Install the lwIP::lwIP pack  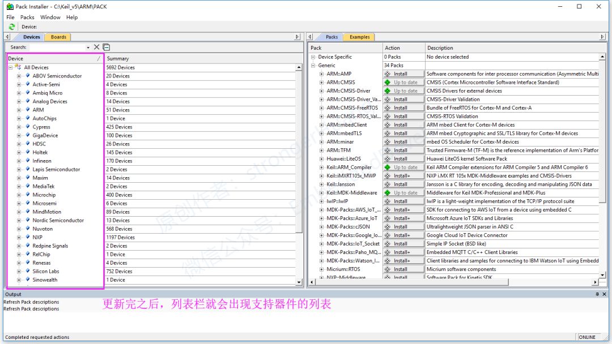[403, 201]
